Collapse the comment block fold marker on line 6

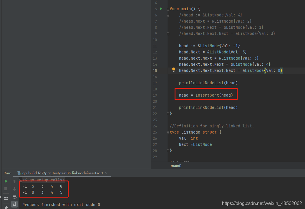pyautogui.click(x=168, y=15)
